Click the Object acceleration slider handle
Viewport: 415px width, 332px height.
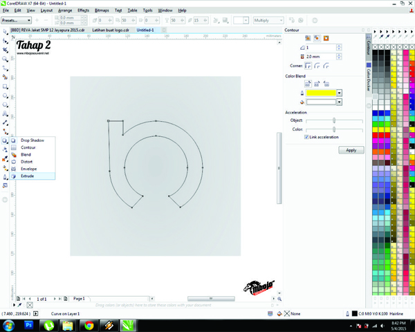(x=334, y=120)
